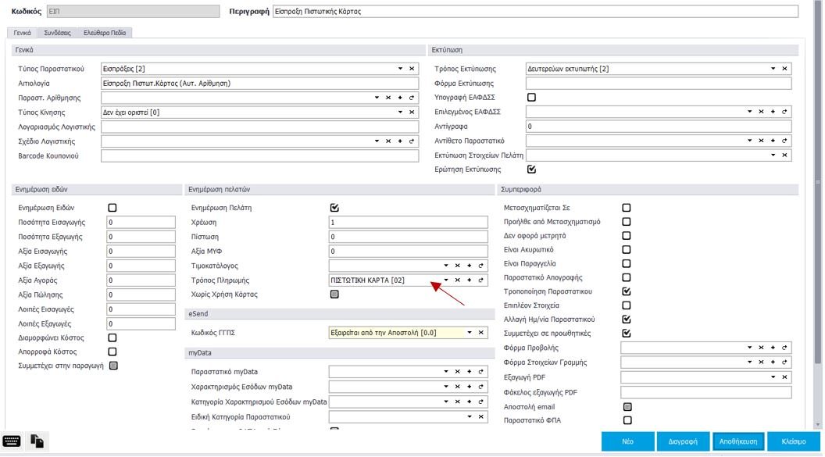
Task: Enable the Υπογραφή ΕΑΦΔΣΣ checkbox
Action: [532, 98]
